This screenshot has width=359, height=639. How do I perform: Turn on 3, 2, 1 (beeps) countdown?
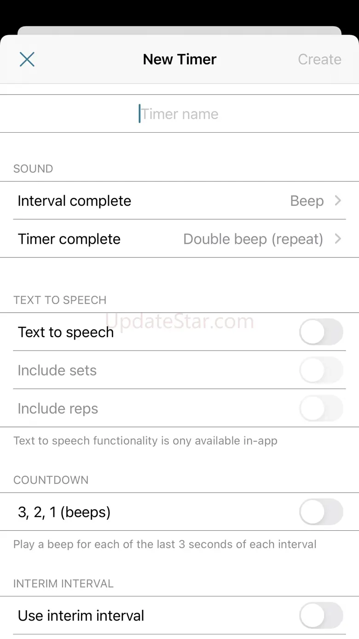321,512
